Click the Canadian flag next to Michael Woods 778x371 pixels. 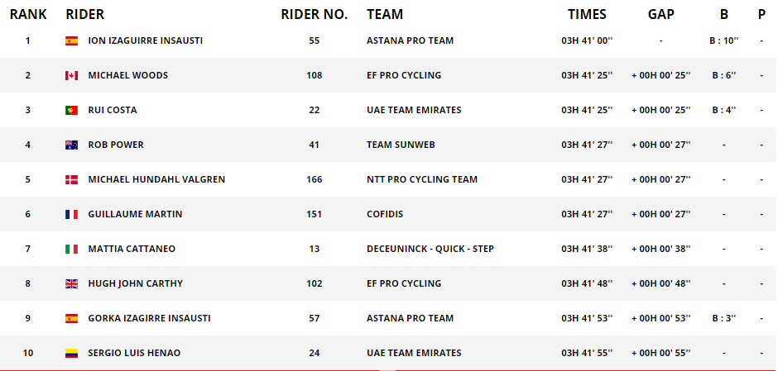coord(71,75)
